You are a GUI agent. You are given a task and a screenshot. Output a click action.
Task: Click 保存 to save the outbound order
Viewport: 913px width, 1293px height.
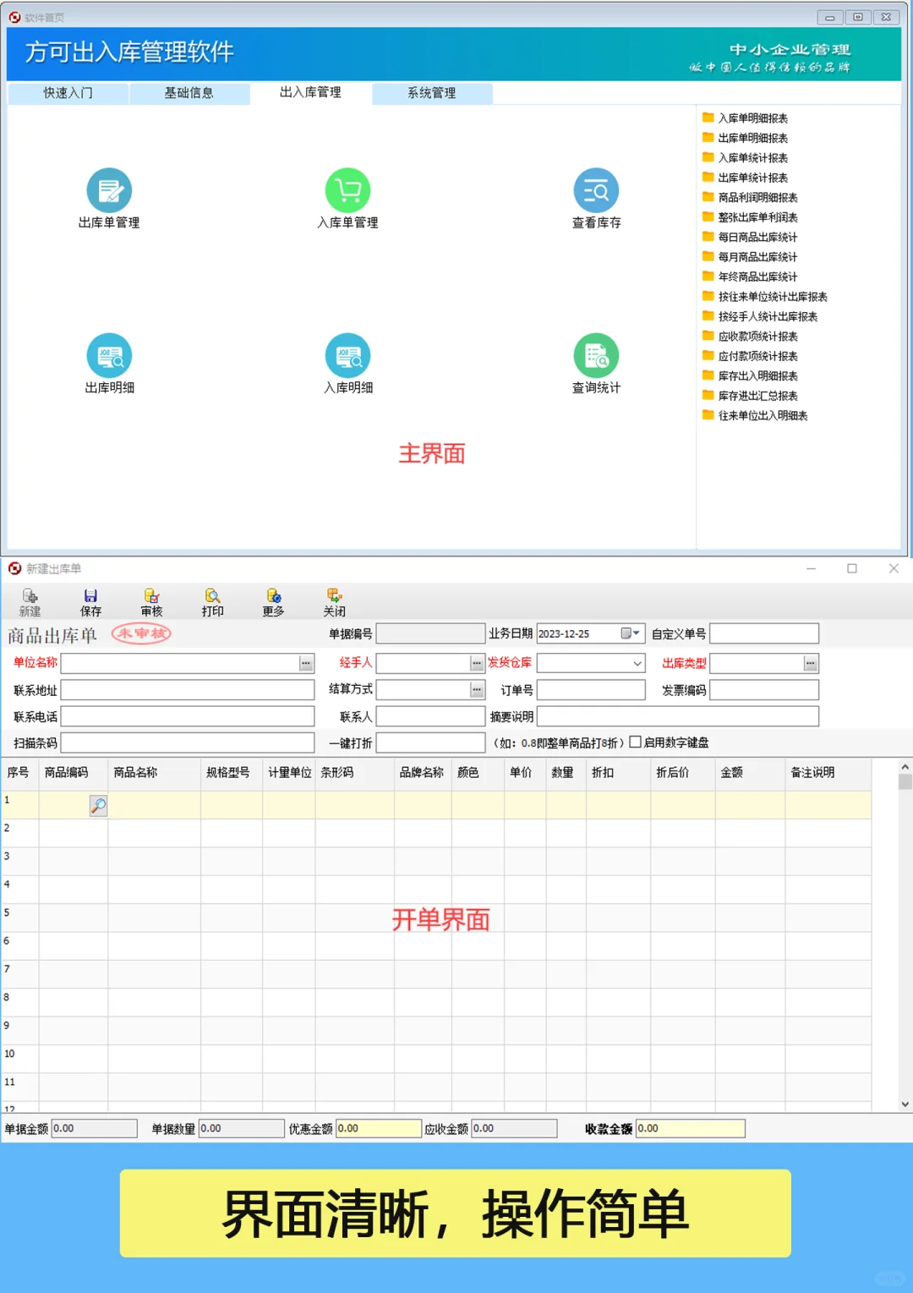pos(90,601)
